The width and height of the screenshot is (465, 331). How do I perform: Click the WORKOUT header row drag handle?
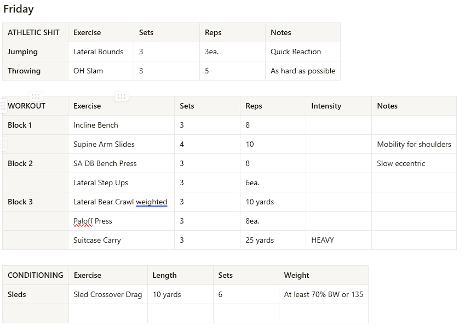tap(3, 106)
